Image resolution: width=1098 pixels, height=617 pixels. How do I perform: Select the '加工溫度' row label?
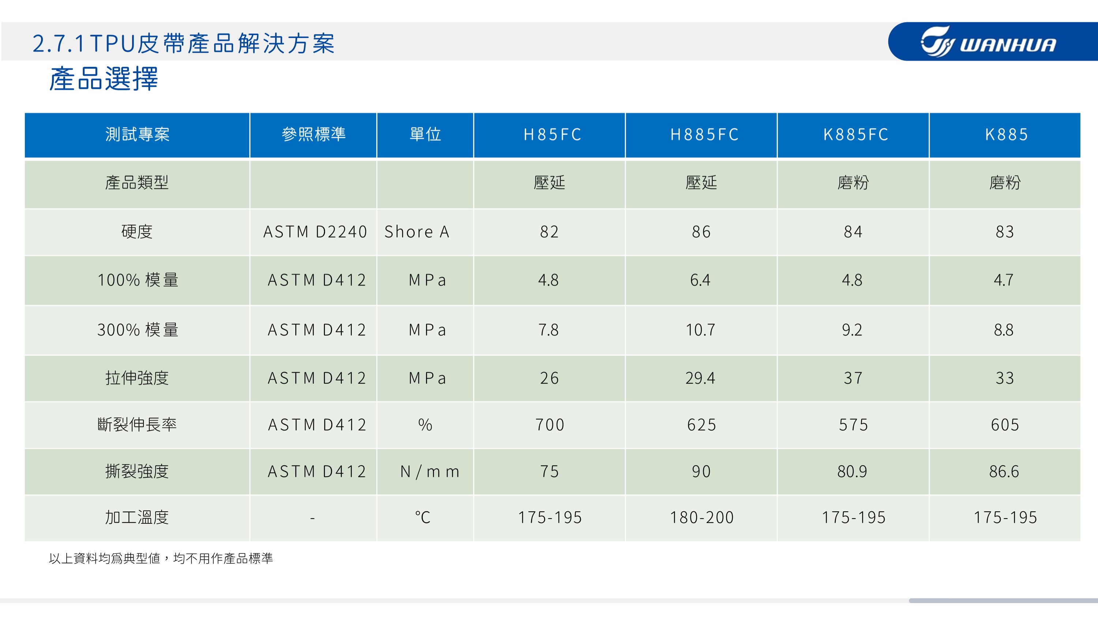137,518
